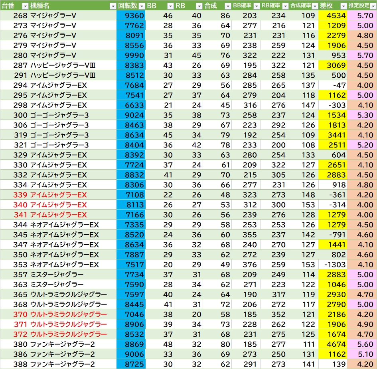This screenshot has width=377, height=369.
Task: Select rotation count cell 9990
Action: click(x=131, y=55)
